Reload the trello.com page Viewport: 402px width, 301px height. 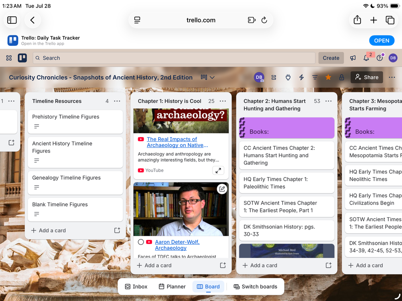pyautogui.click(x=264, y=20)
